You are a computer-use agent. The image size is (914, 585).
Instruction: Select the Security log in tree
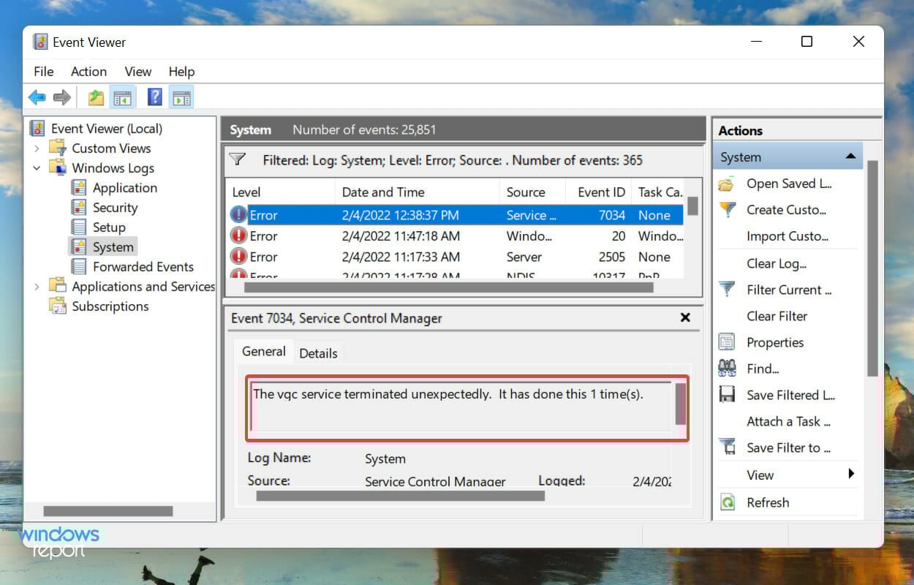point(115,208)
